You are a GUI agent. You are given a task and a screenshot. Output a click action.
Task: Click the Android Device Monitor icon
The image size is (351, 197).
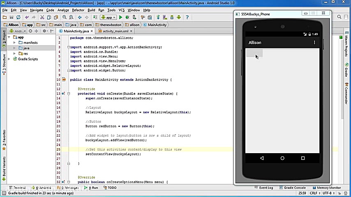[179, 17]
